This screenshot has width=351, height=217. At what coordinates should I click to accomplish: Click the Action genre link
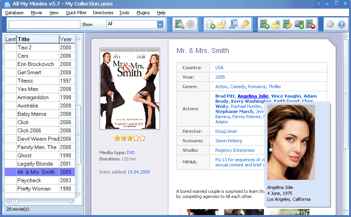tap(221, 87)
